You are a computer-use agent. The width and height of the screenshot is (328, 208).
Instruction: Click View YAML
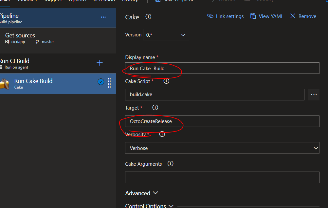click(267, 16)
